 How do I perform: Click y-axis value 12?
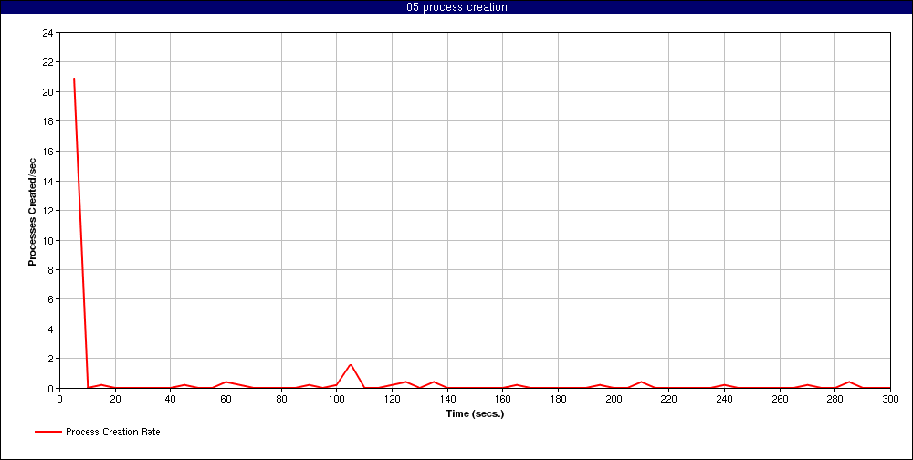(x=47, y=211)
